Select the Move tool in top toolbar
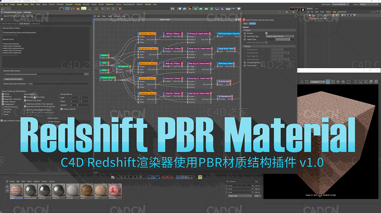The image size is (381, 213). click(67, 9)
